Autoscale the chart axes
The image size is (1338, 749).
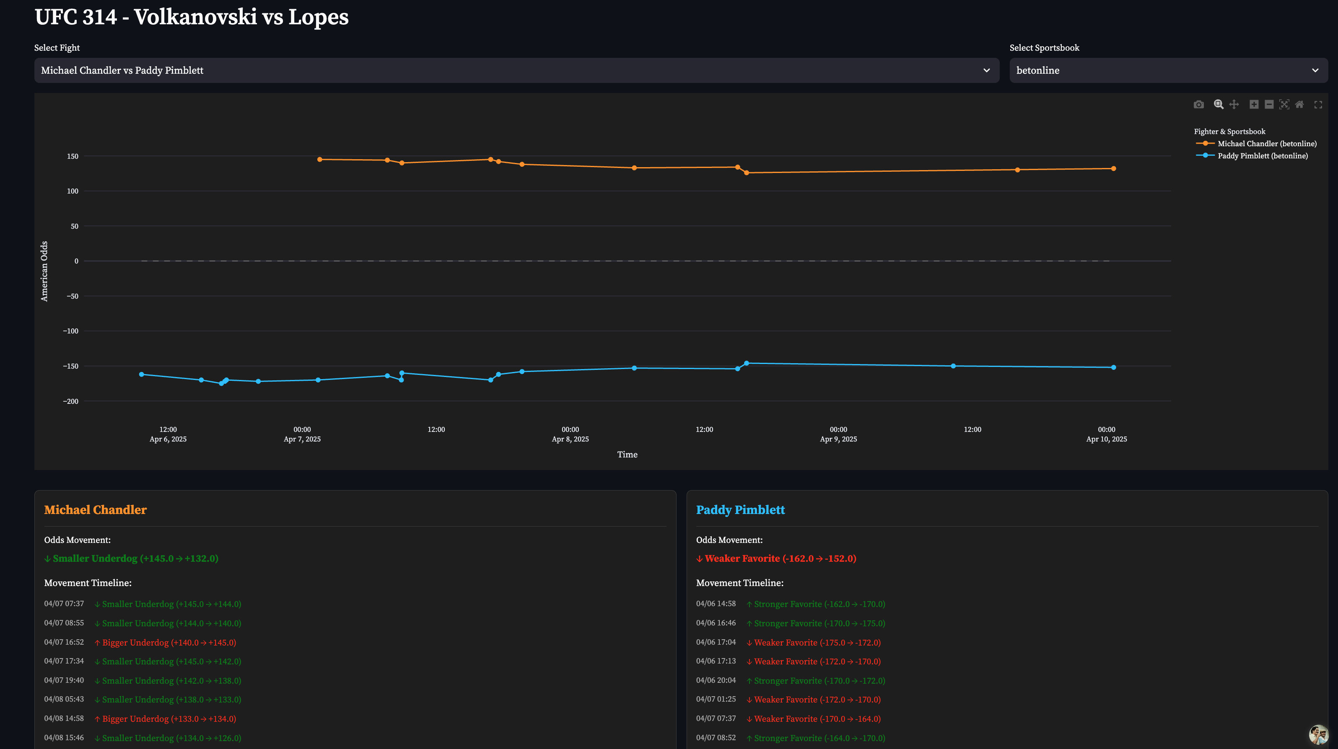[1284, 104]
